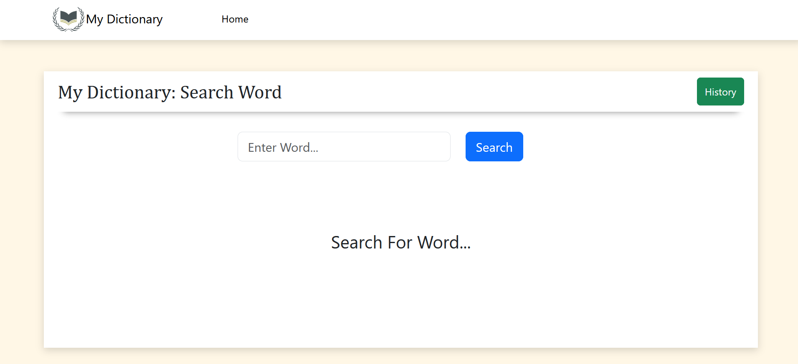Click the shadow divider under the heading
798x364 pixels.
pyautogui.click(x=401, y=113)
